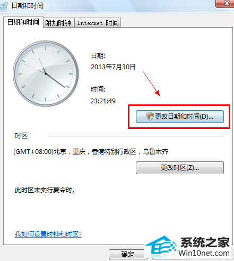Close the 日期和时间 dialog window

pos(226,4)
